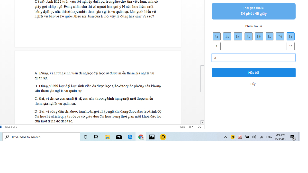Click the Windows search box
This screenshot has width=308, height=173.
point(41,137)
